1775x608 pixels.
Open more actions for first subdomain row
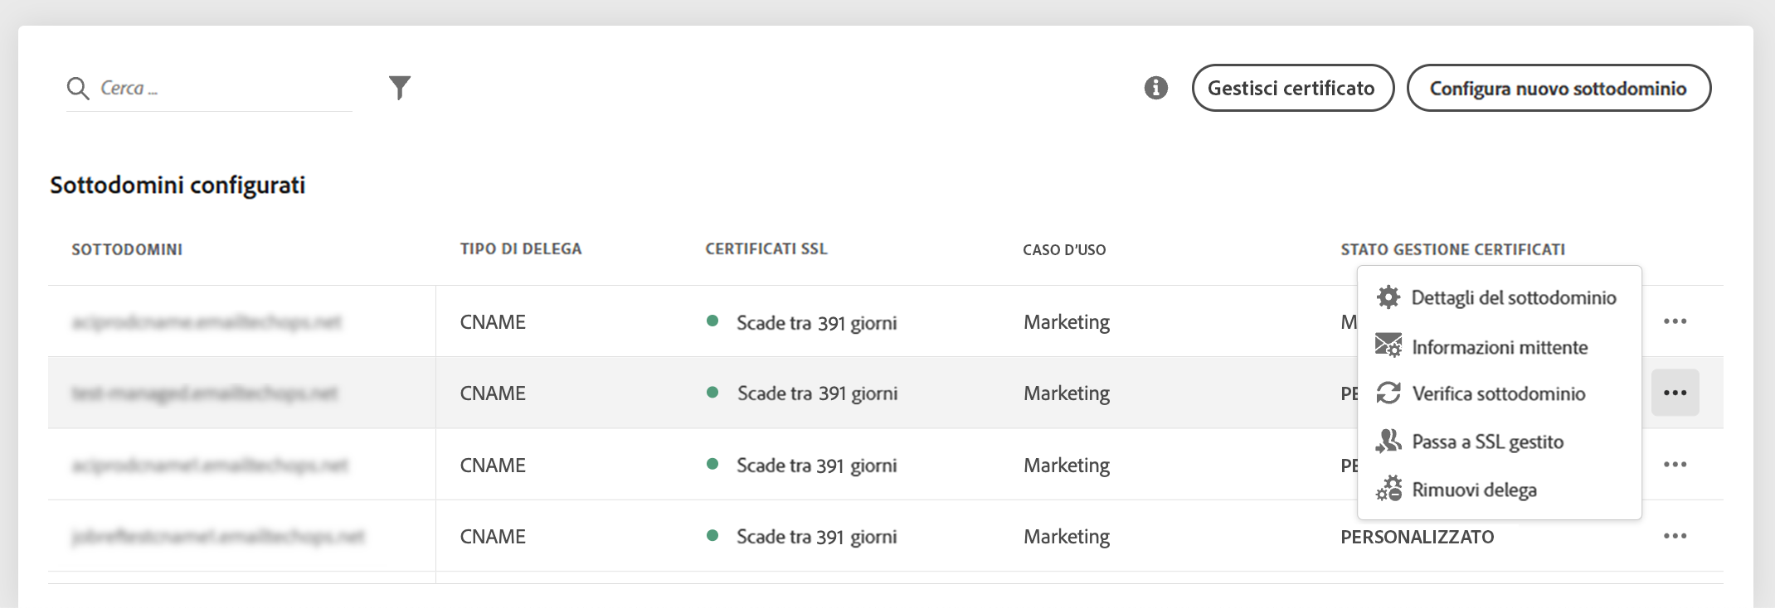(x=1675, y=321)
